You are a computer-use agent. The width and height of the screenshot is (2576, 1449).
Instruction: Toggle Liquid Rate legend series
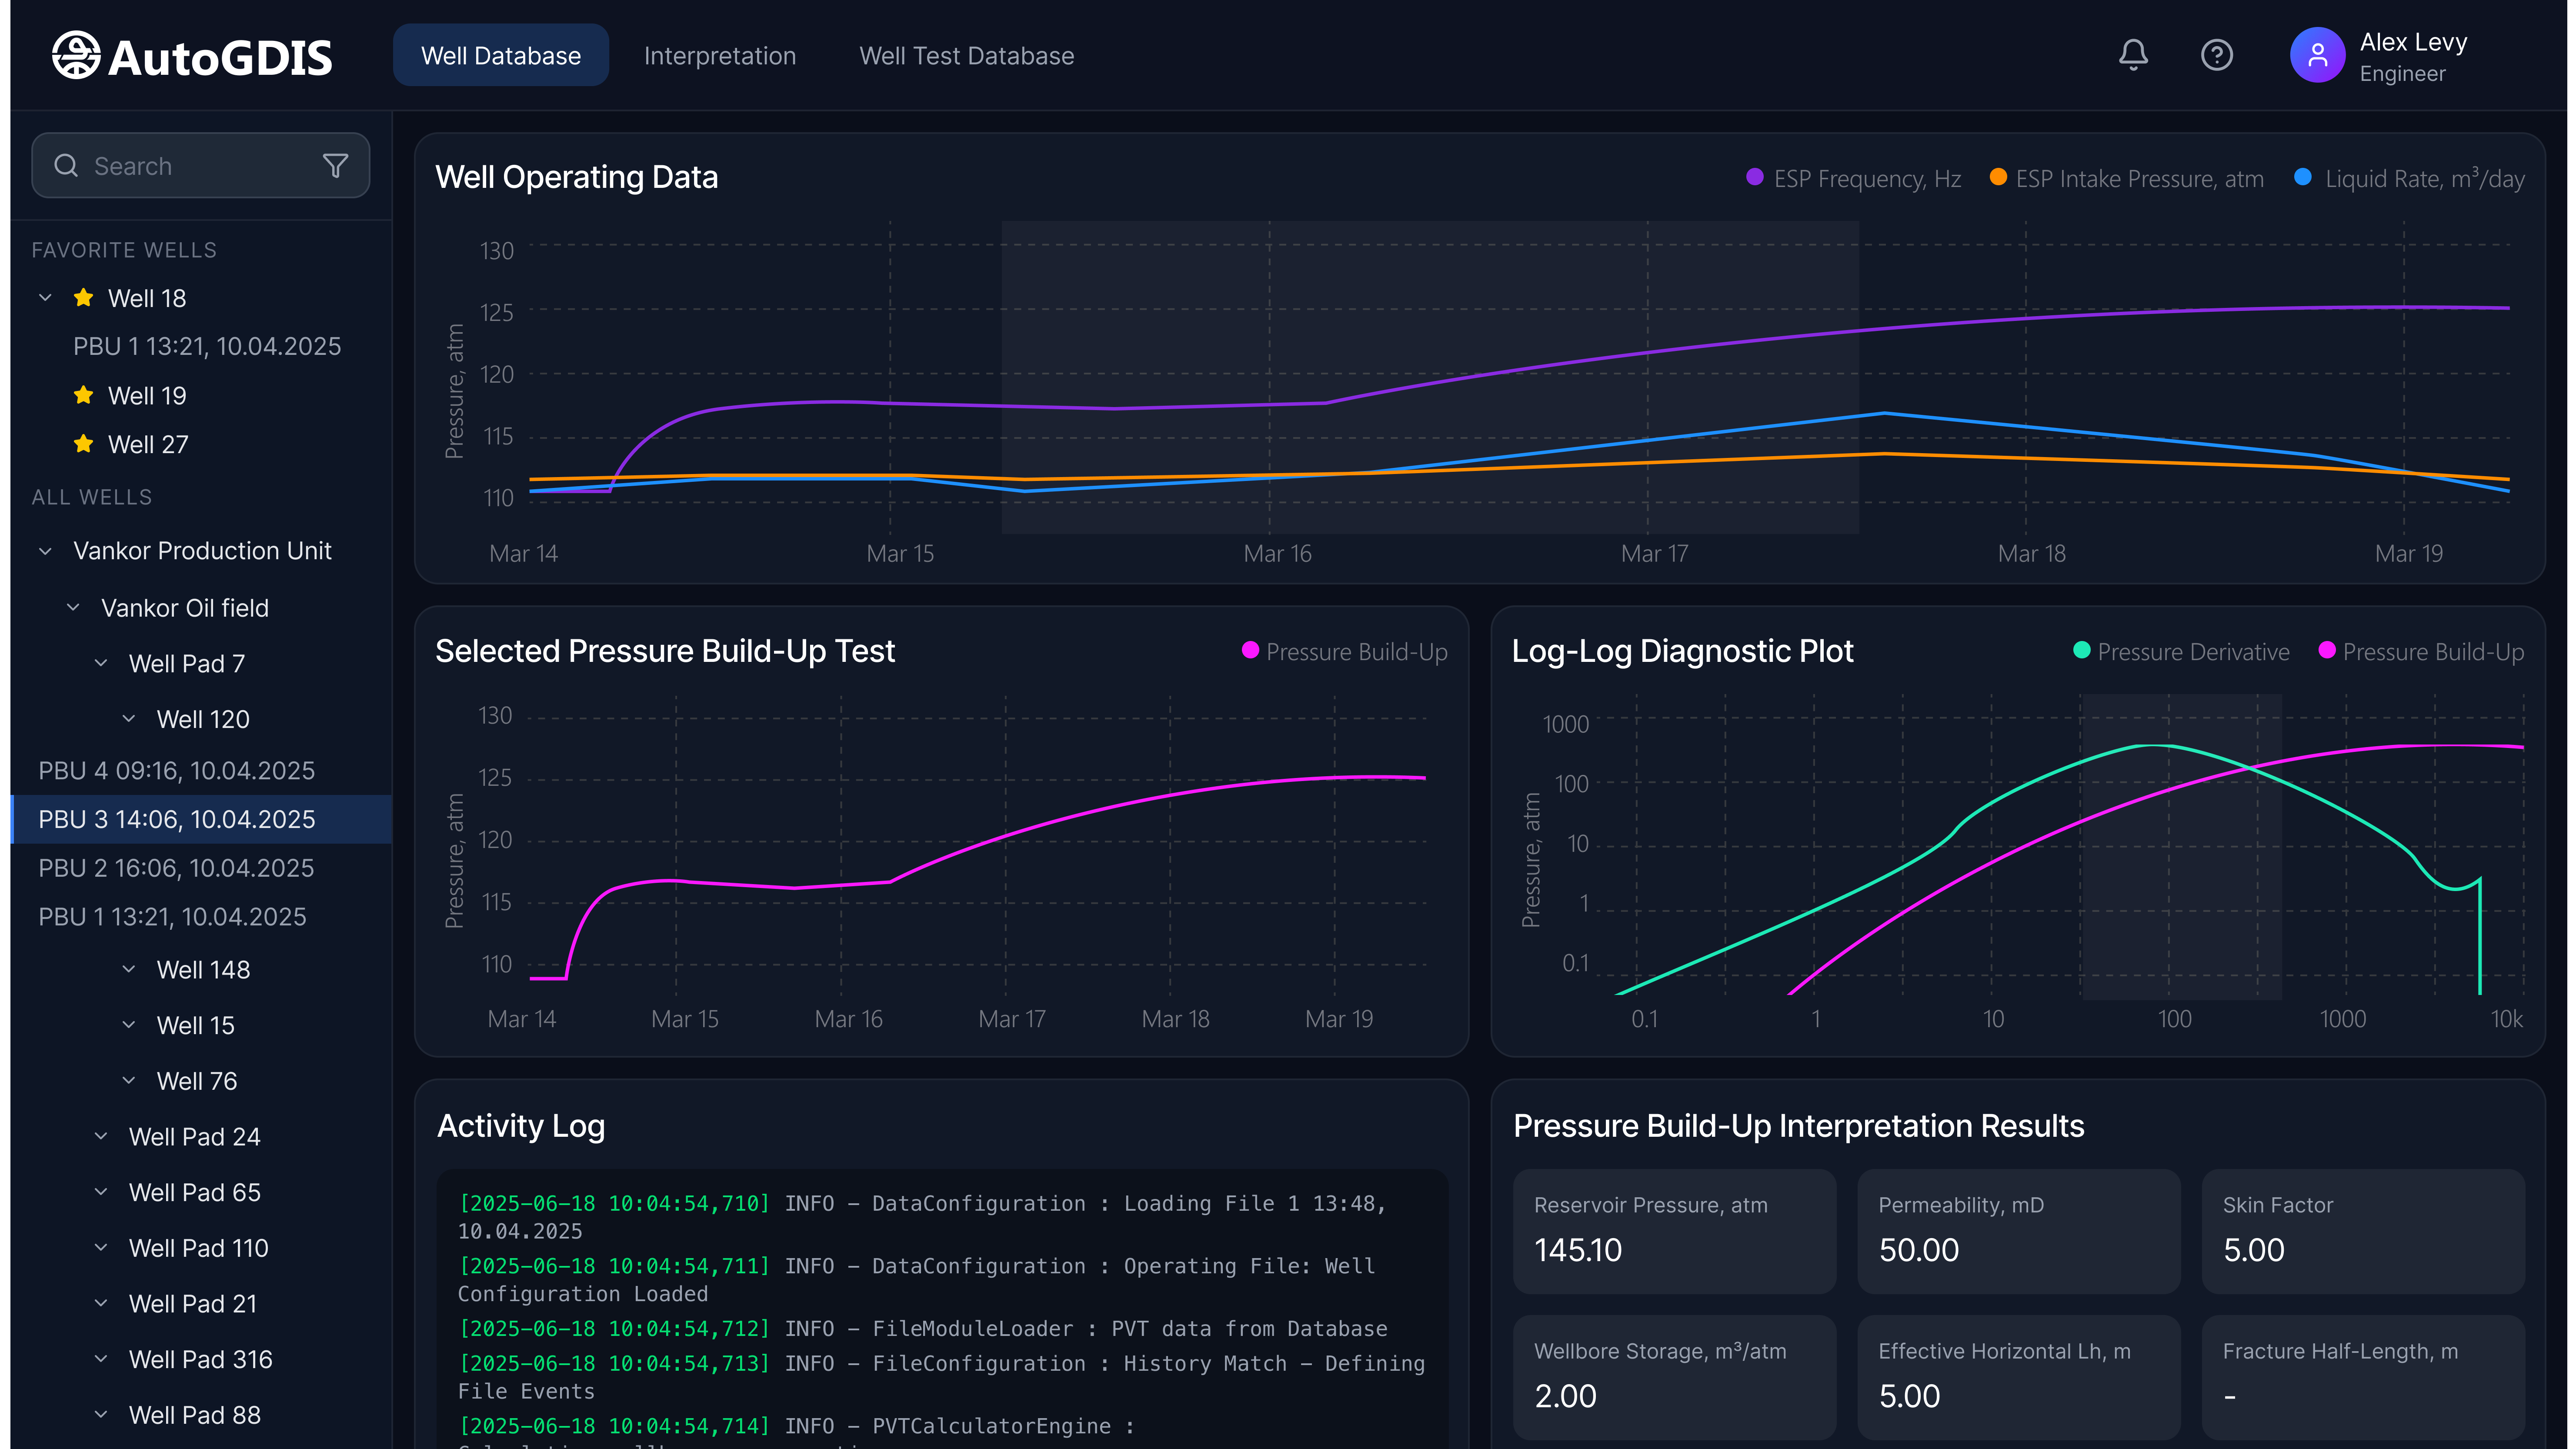coord(2409,179)
